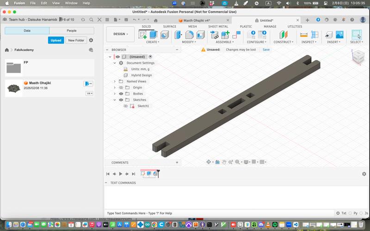Click the ViewCube in the viewport
The width and height of the screenshot is (370, 231).
pos(358,57)
